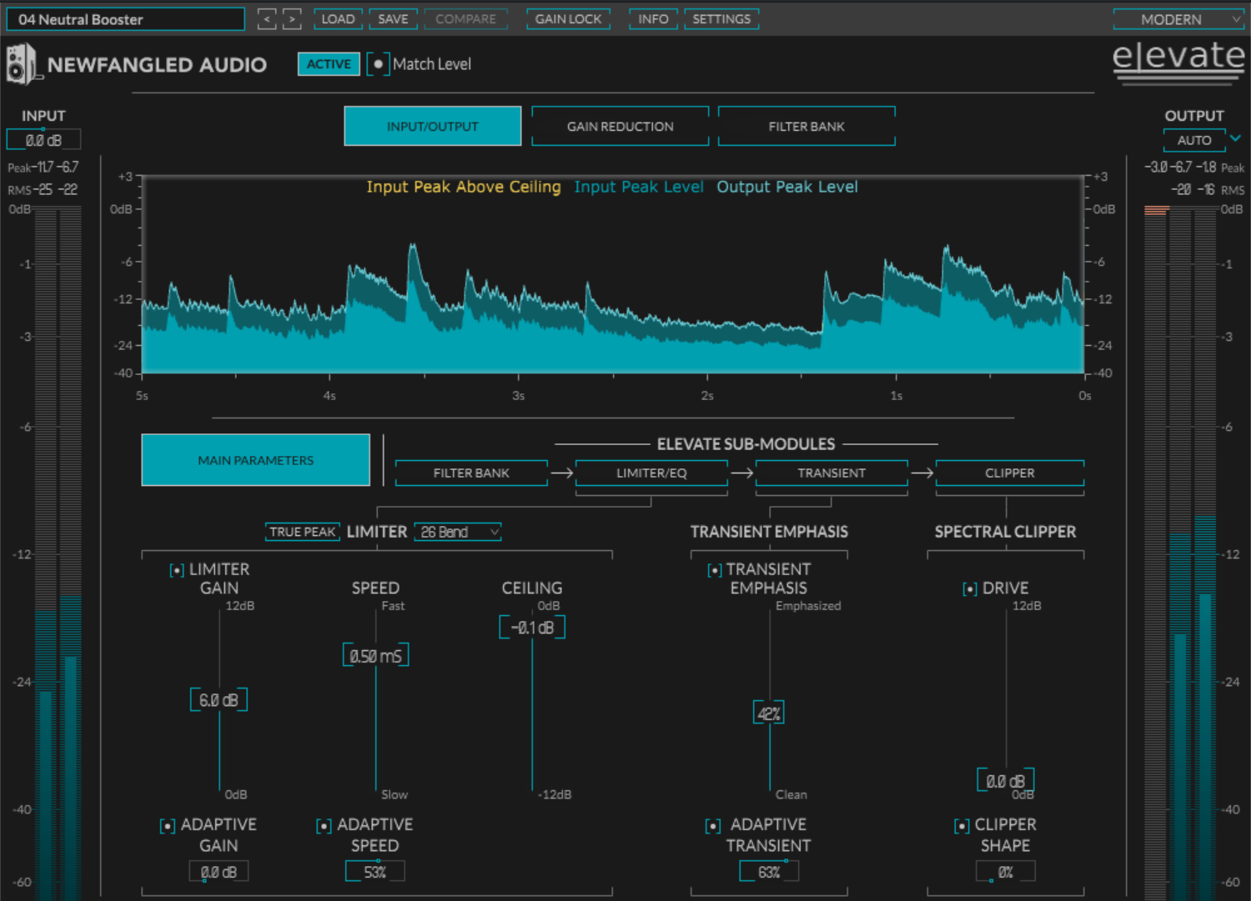
Task: Go to the previous preset arrow
Action: pyautogui.click(x=267, y=19)
